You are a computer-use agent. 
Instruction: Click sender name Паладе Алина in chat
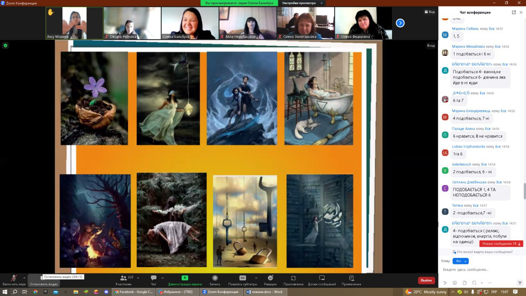point(464,129)
